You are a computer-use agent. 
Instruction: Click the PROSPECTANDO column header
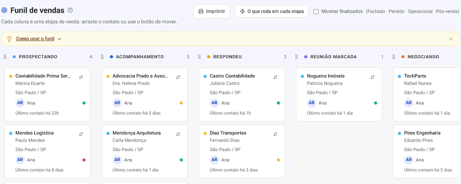point(38,57)
